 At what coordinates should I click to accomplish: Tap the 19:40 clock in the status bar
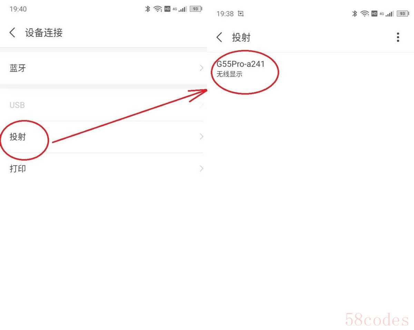(x=18, y=9)
